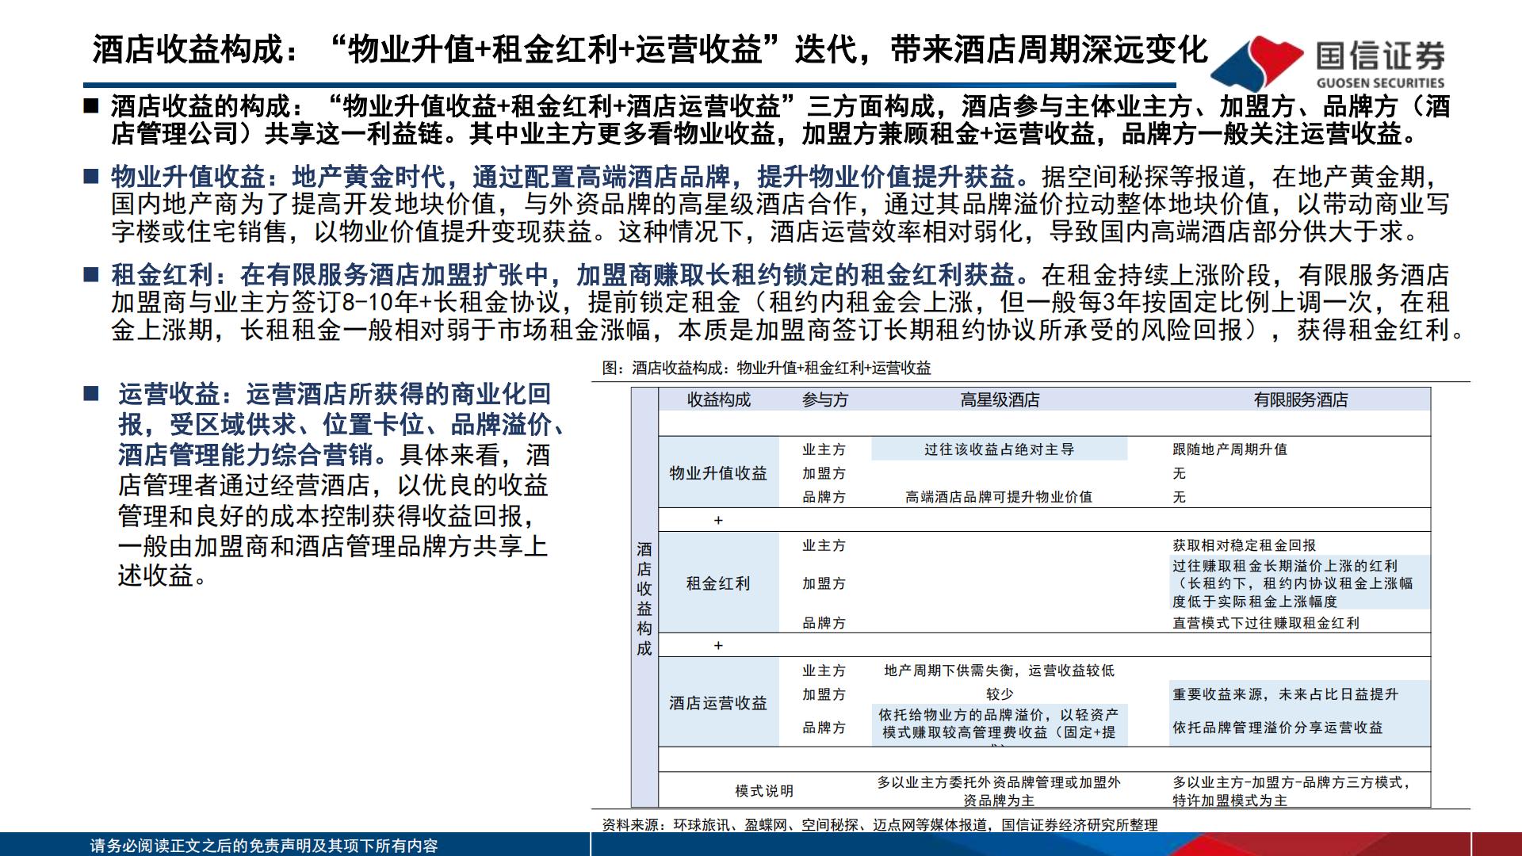The width and height of the screenshot is (1522, 856).
Task: Click 加盟方 in the 租金红利 row
Action: [x=824, y=583]
